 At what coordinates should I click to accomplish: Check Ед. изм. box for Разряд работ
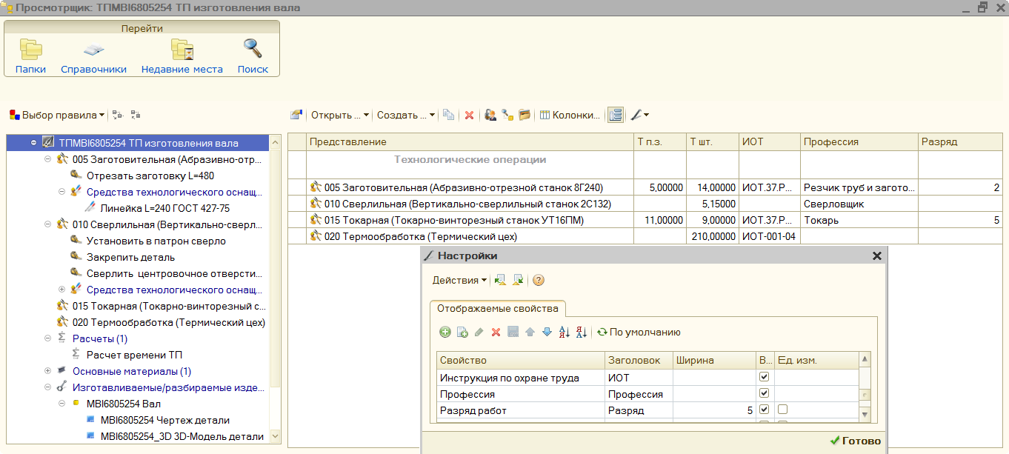coord(782,410)
